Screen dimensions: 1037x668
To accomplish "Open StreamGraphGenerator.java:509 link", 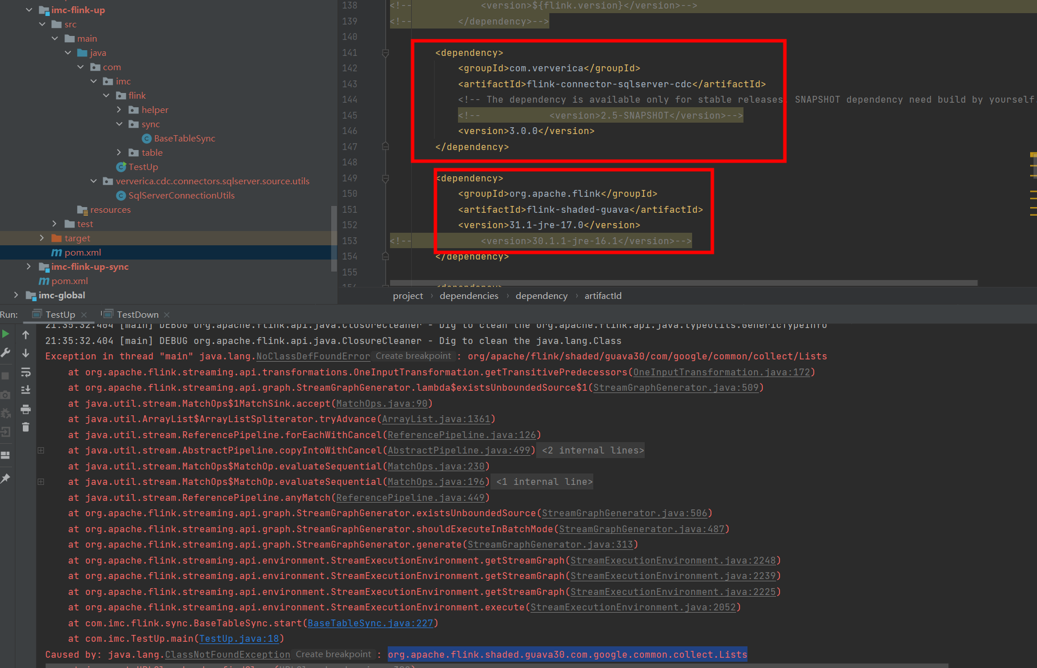I will 676,387.
